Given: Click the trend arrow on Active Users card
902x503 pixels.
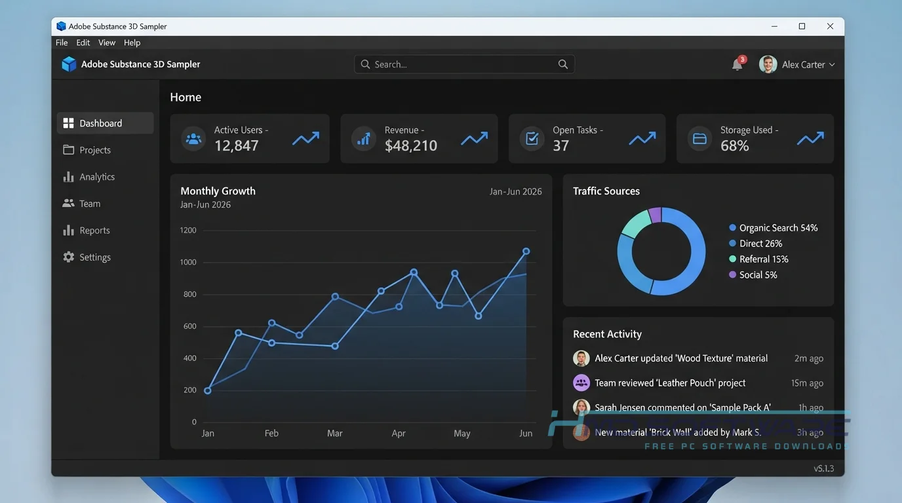Looking at the screenshot, I should click(x=305, y=139).
